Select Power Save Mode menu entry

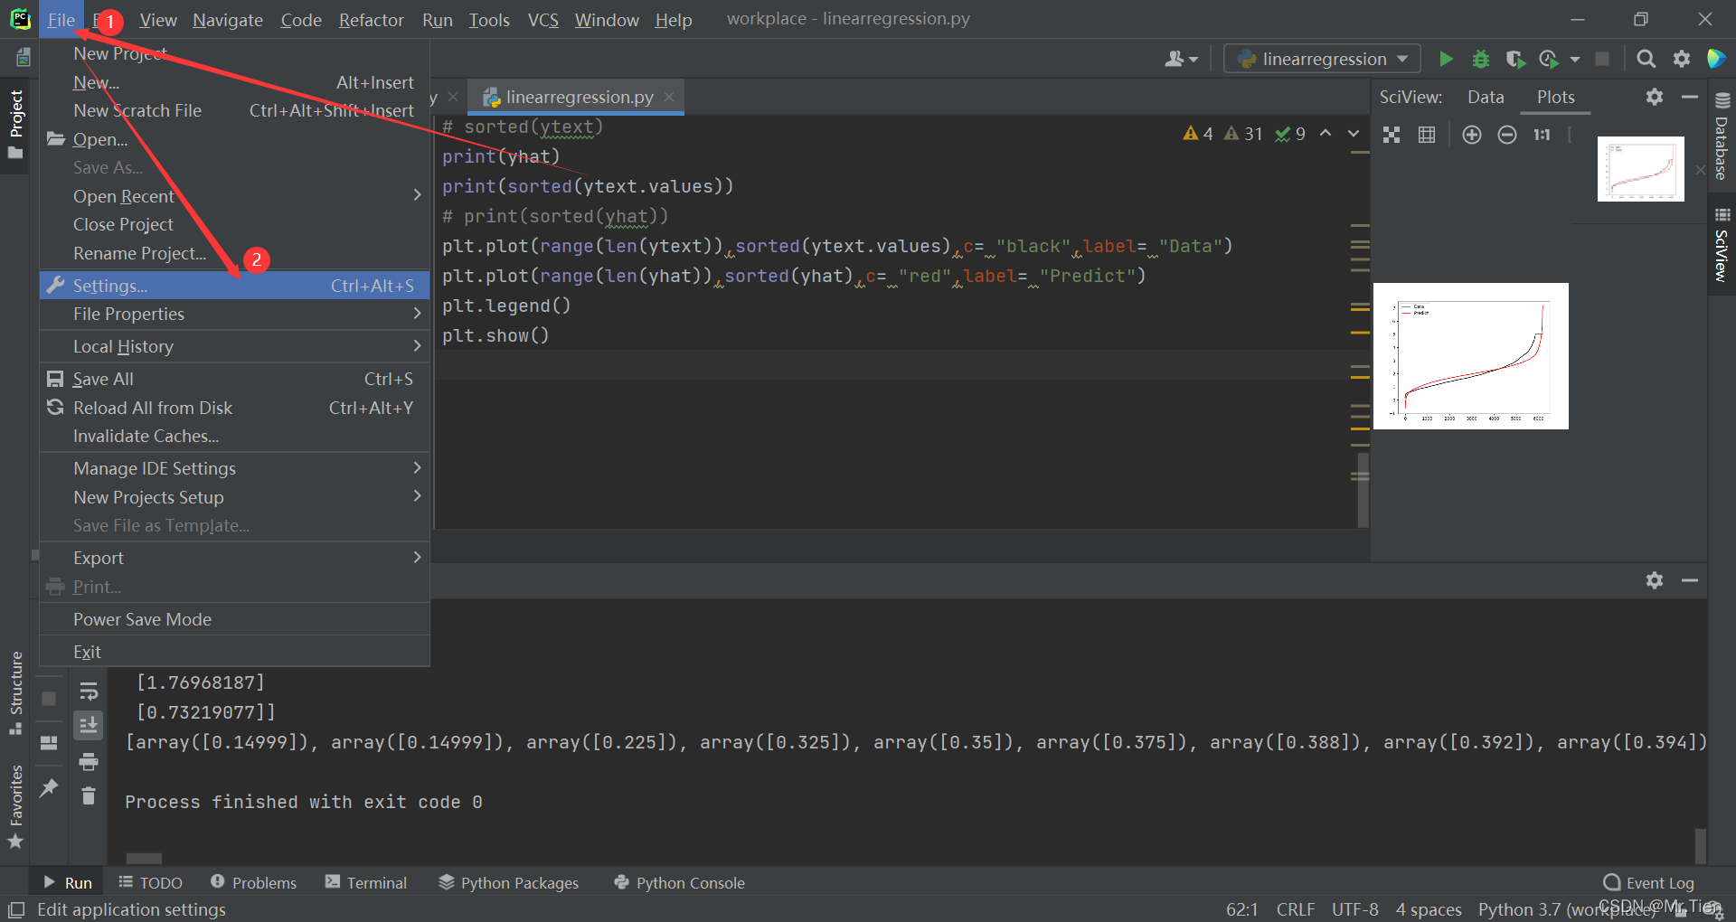[x=234, y=619]
